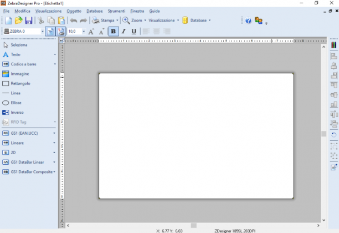The image size is (339, 233).
Task: Save the label with the floppy disk icon
Action: [29, 21]
